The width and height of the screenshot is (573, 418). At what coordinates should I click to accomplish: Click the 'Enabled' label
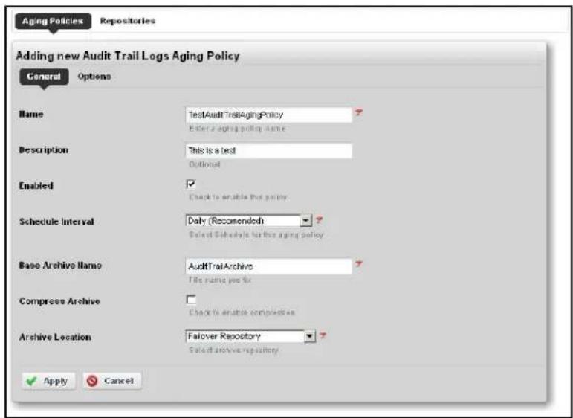36,186
